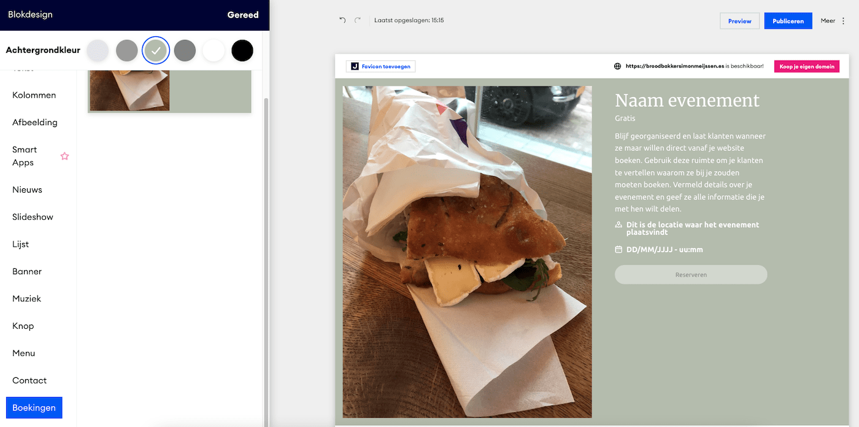Click the DD/MM/JJJJ - uu:mm date text
Screen dimensions: 859x427
[x=664, y=250]
